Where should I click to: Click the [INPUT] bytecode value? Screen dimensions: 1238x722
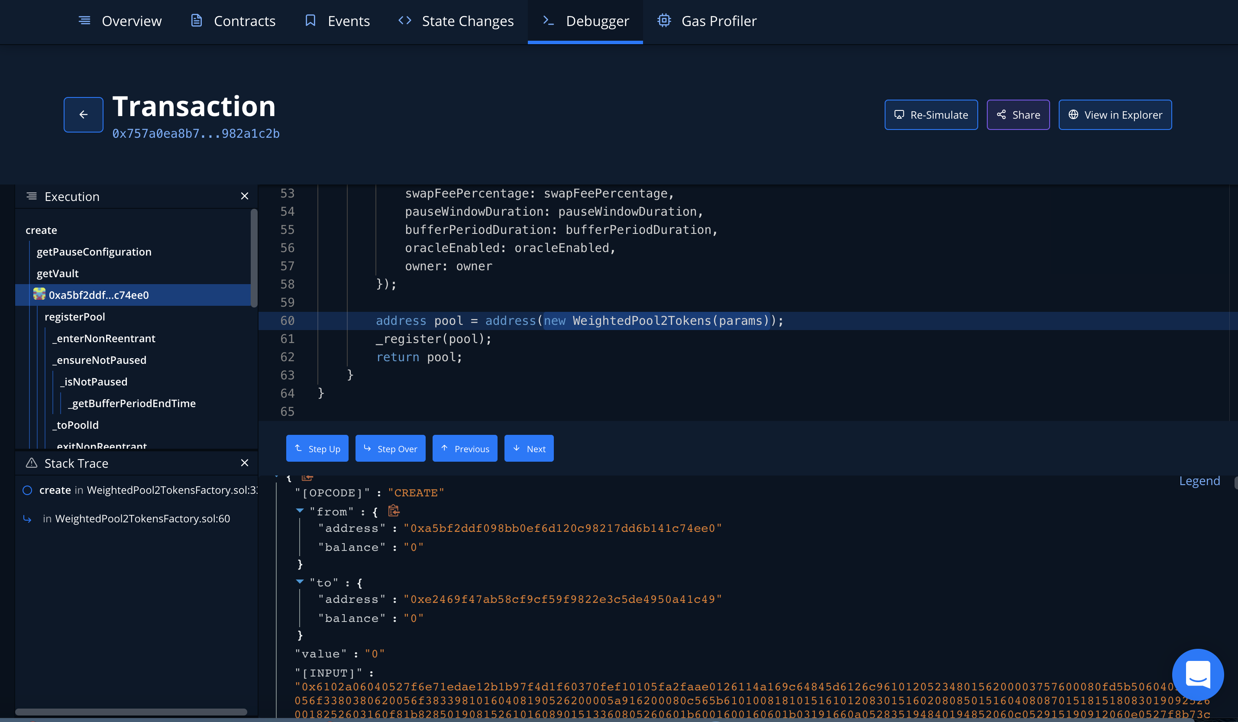(x=752, y=700)
